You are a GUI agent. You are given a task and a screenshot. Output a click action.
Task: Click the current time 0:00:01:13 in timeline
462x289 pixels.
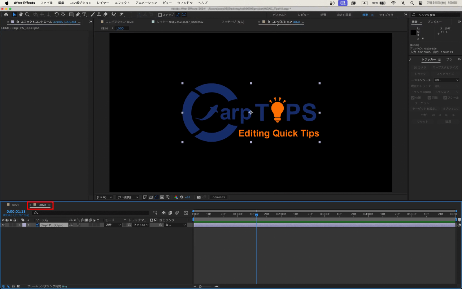click(16, 211)
